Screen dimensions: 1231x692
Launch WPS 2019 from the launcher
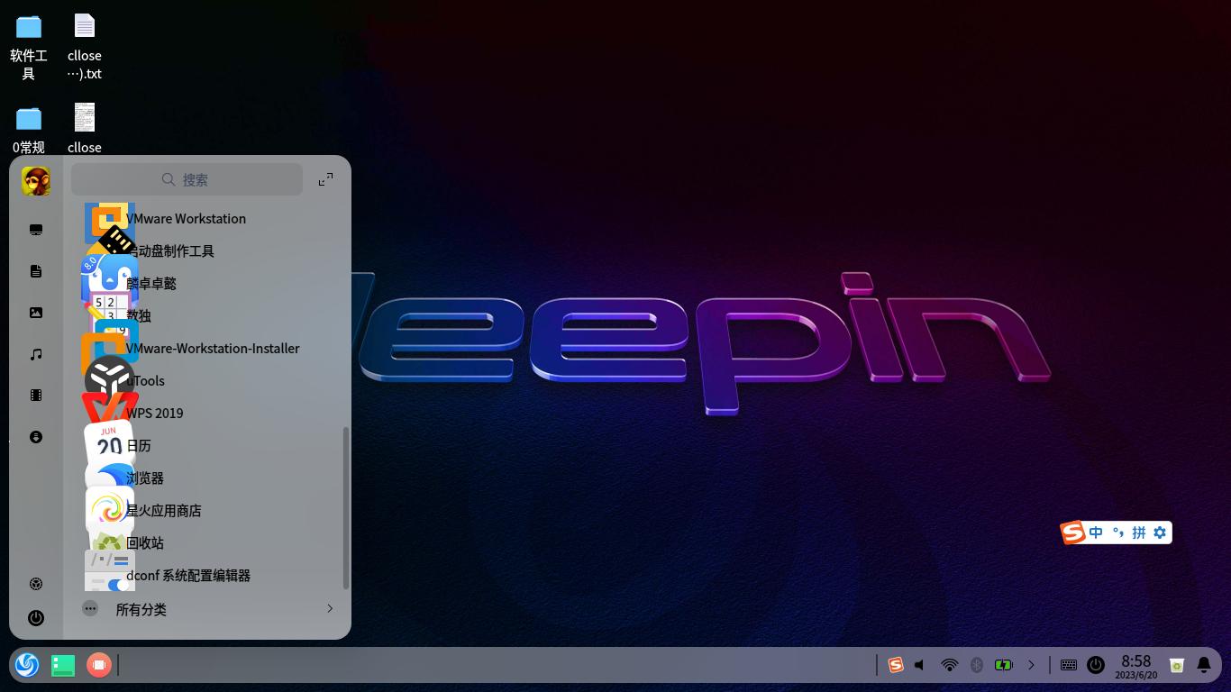[x=155, y=413]
